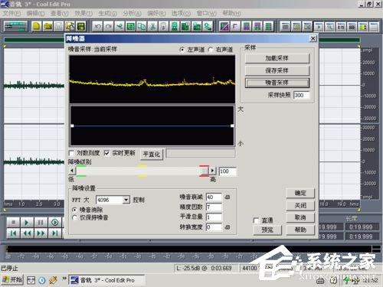The height and width of the screenshot is (287, 383).
Task: Click the purple-green diagonal toolbar icon
Action: pyautogui.click(x=224, y=26)
